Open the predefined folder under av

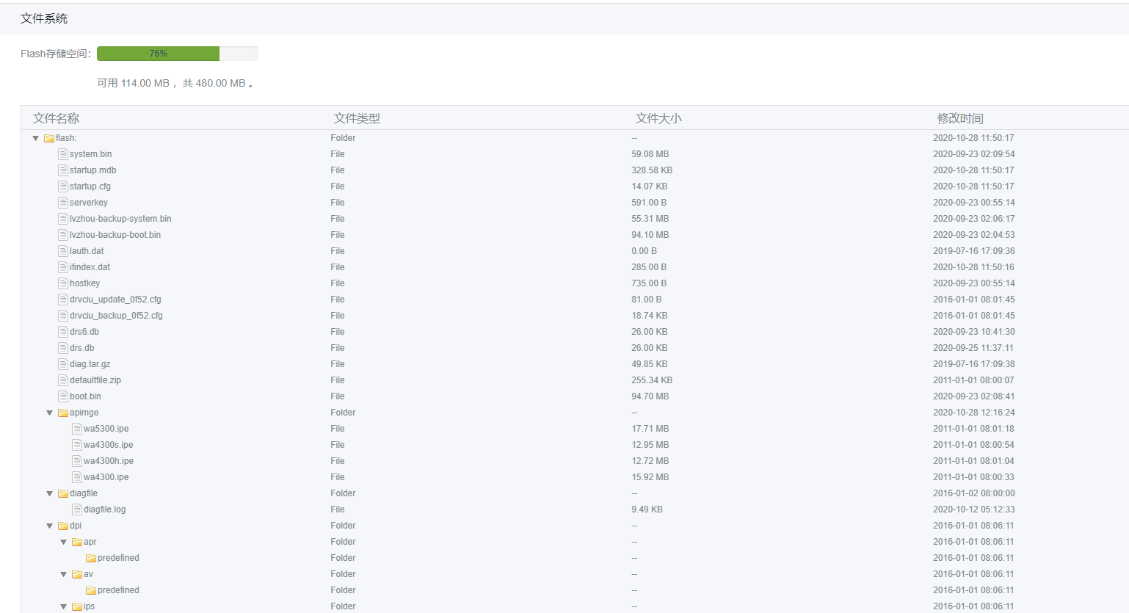118,590
